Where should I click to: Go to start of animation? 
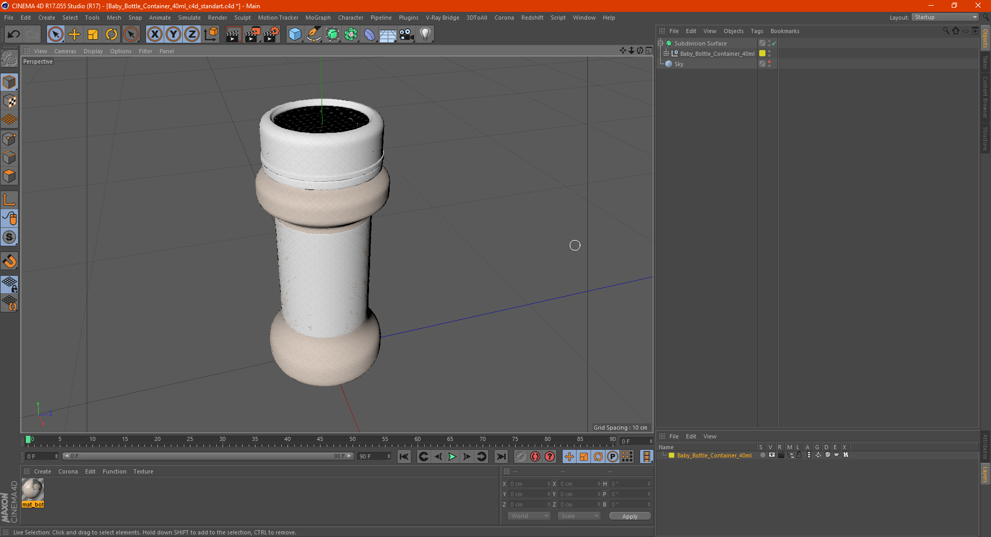pyautogui.click(x=404, y=456)
